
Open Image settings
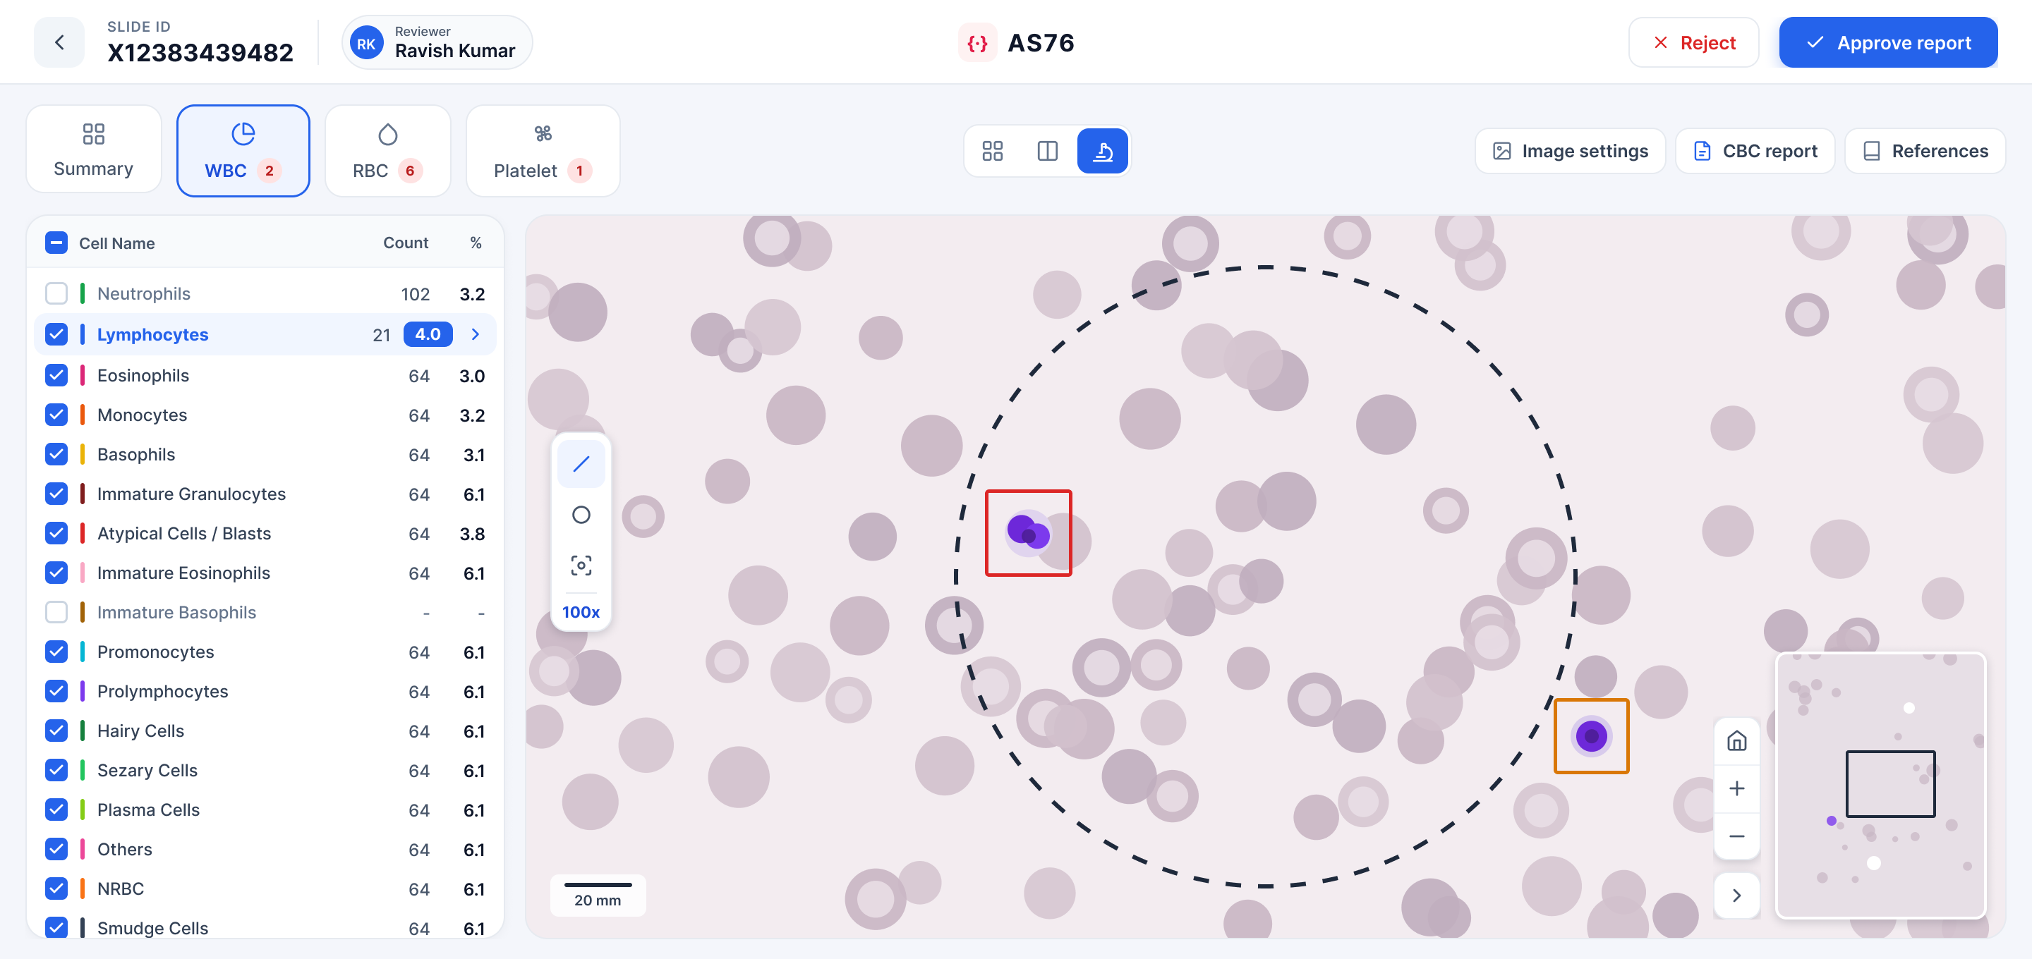pos(1570,151)
